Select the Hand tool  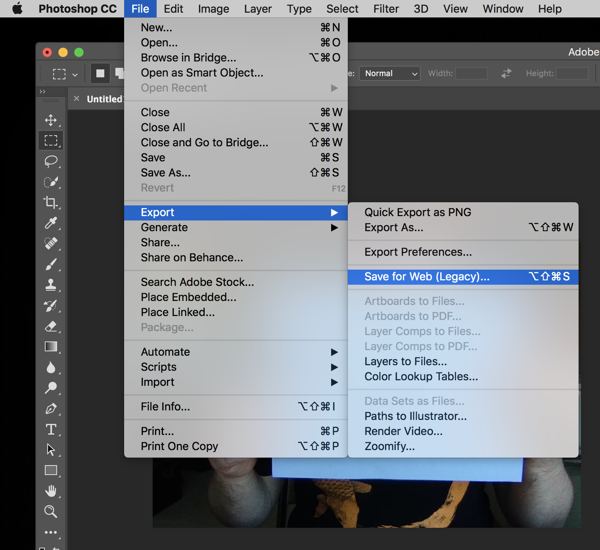(51, 491)
